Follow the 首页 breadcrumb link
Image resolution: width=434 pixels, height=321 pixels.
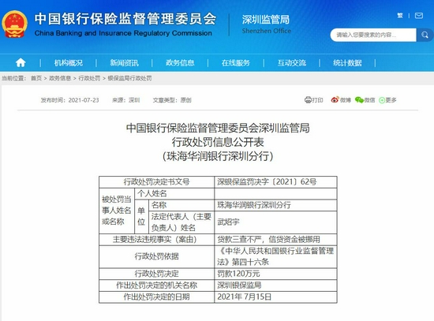pyautogui.click(x=36, y=78)
